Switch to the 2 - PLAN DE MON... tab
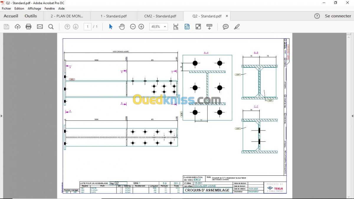The height and width of the screenshot is (199, 354). [x=67, y=16]
